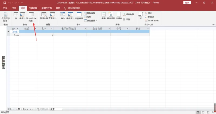Open 窗体设计 form design view
Viewport: 216px width, 114px height.
[x=70, y=16]
